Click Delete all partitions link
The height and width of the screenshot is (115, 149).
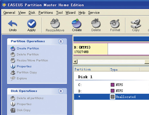30,98
